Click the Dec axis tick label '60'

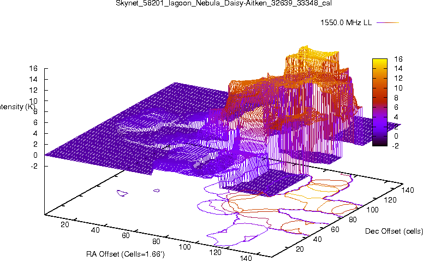click(x=335, y=229)
